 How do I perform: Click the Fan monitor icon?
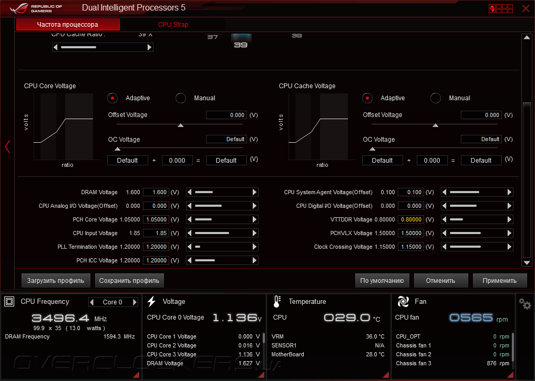[403, 302]
